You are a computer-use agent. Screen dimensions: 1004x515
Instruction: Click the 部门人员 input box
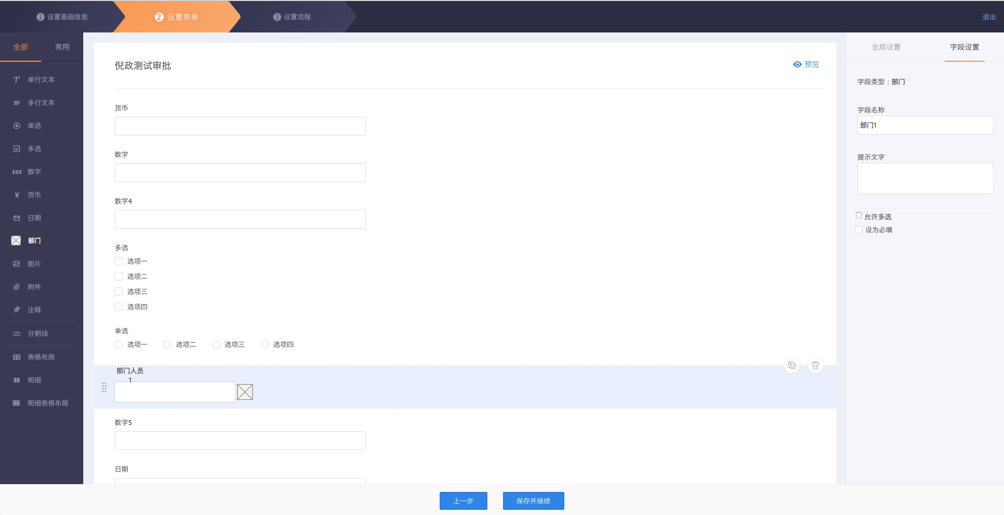pyautogui.click(x=175, y=392)
